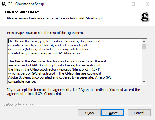Close the GPL Ghostscript Setup window

tap(148, 4)
